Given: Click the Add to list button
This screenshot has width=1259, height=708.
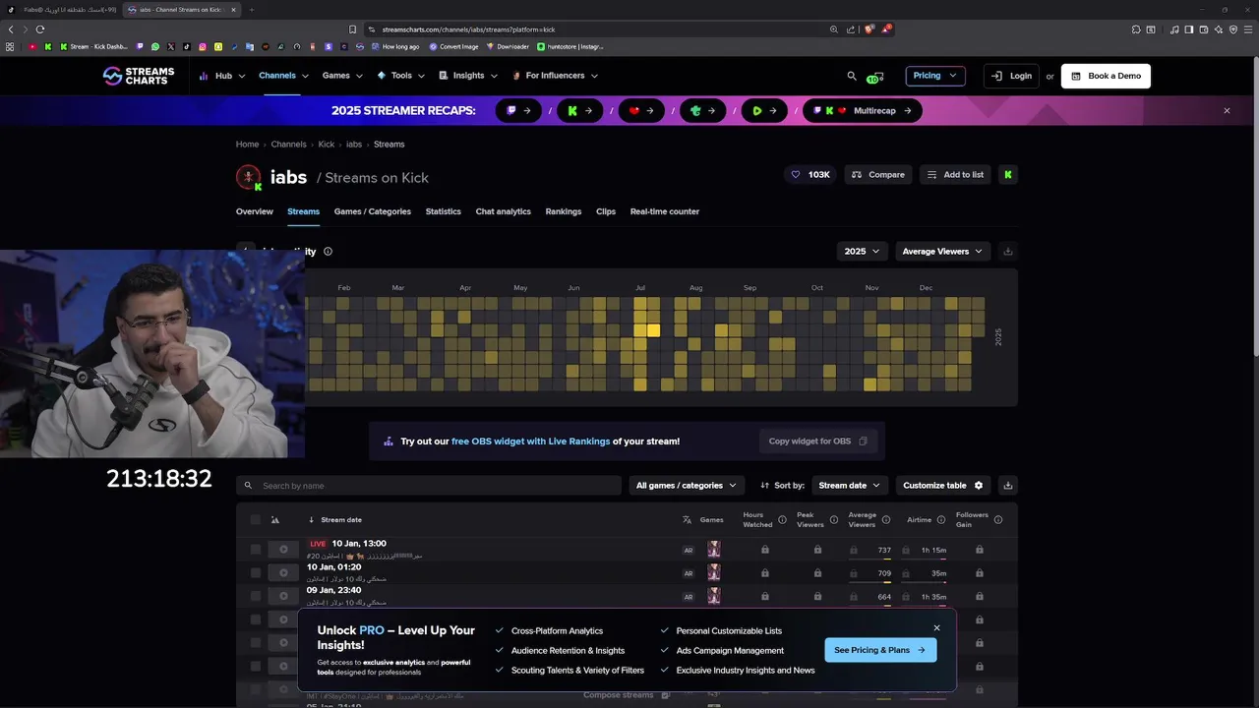Looking at the screenshot, I should (955, 175).
